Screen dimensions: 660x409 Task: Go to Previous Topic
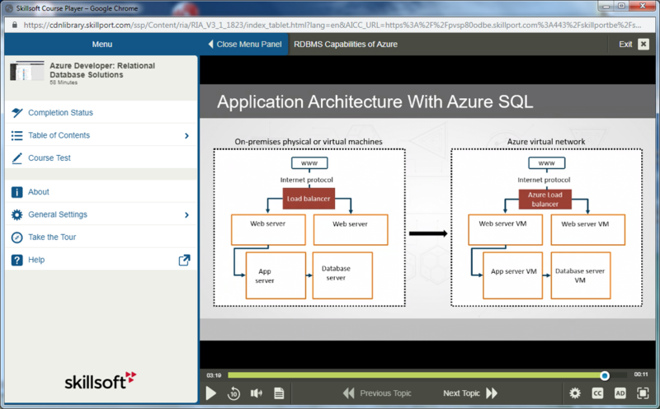tap(377, 393)
